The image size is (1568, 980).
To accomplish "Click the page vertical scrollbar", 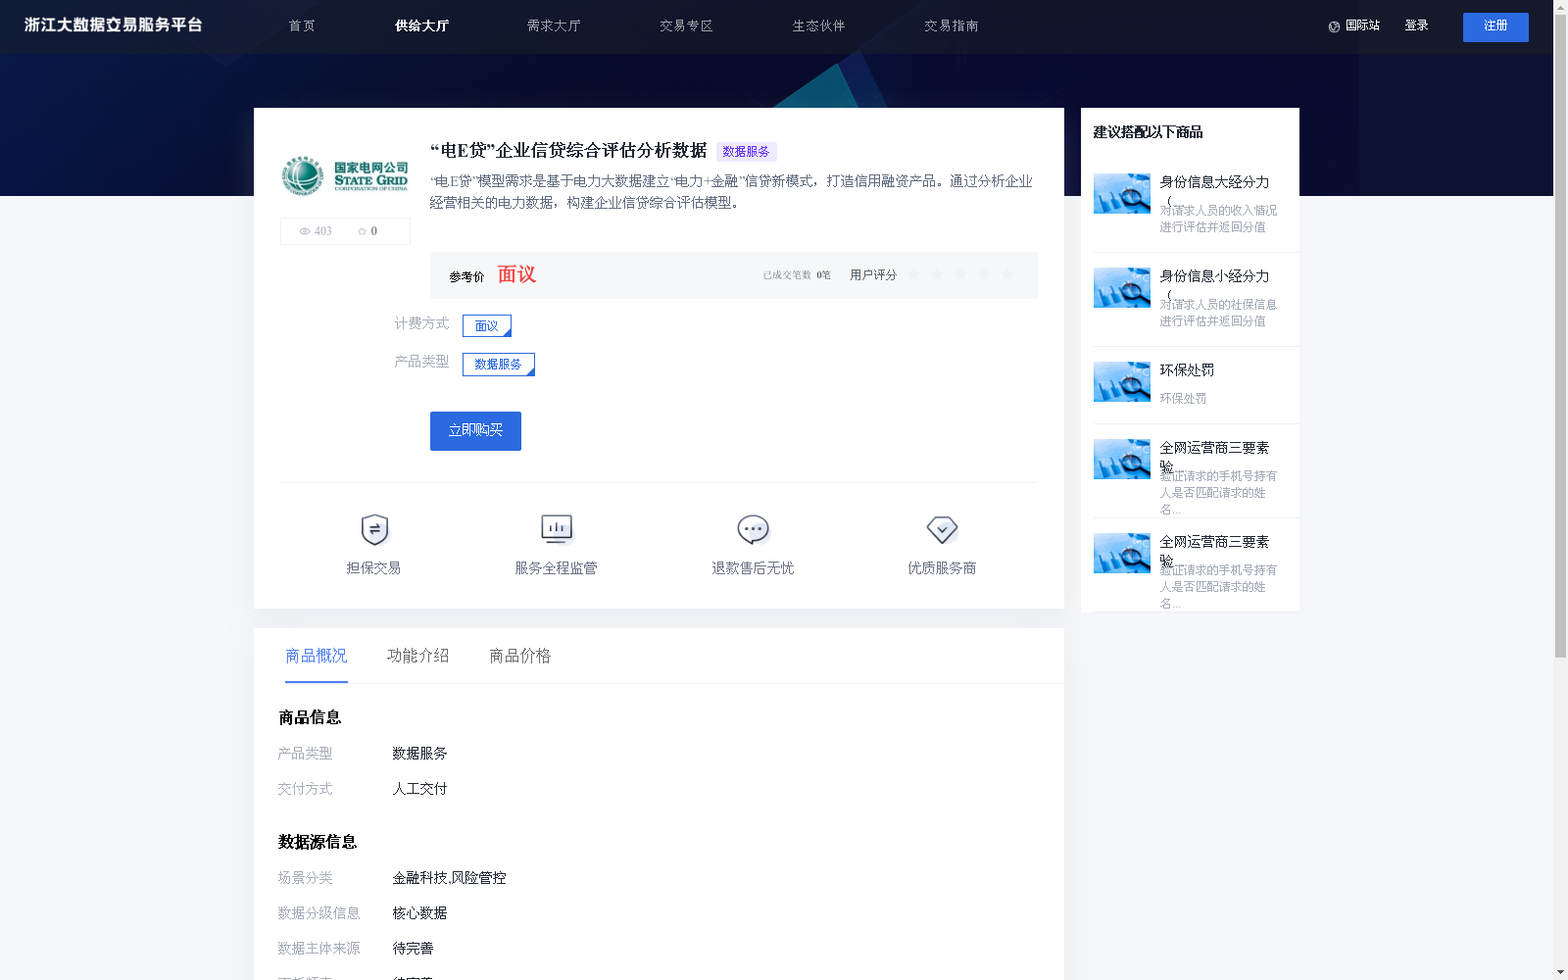I will (1560, 335).
